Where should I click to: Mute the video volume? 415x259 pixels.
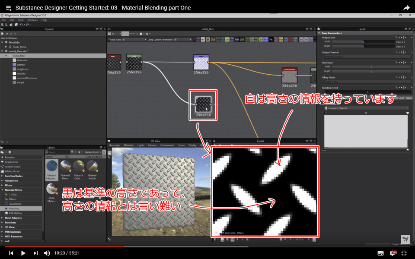point(47,253)
